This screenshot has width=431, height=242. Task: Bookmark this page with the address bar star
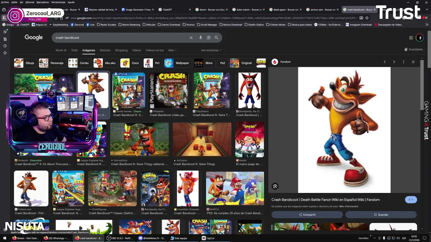(367, 18)
